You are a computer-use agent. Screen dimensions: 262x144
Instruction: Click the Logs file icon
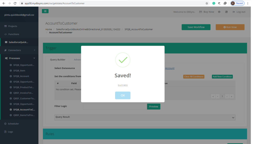pyautogui.click(x=5, y=132)
